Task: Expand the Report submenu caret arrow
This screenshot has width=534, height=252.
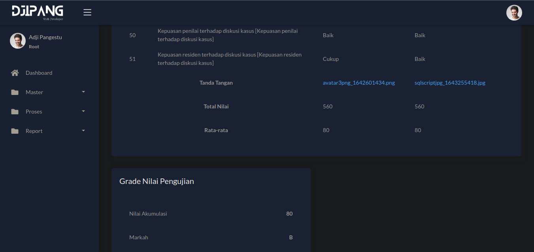Action: pos(83,131)
